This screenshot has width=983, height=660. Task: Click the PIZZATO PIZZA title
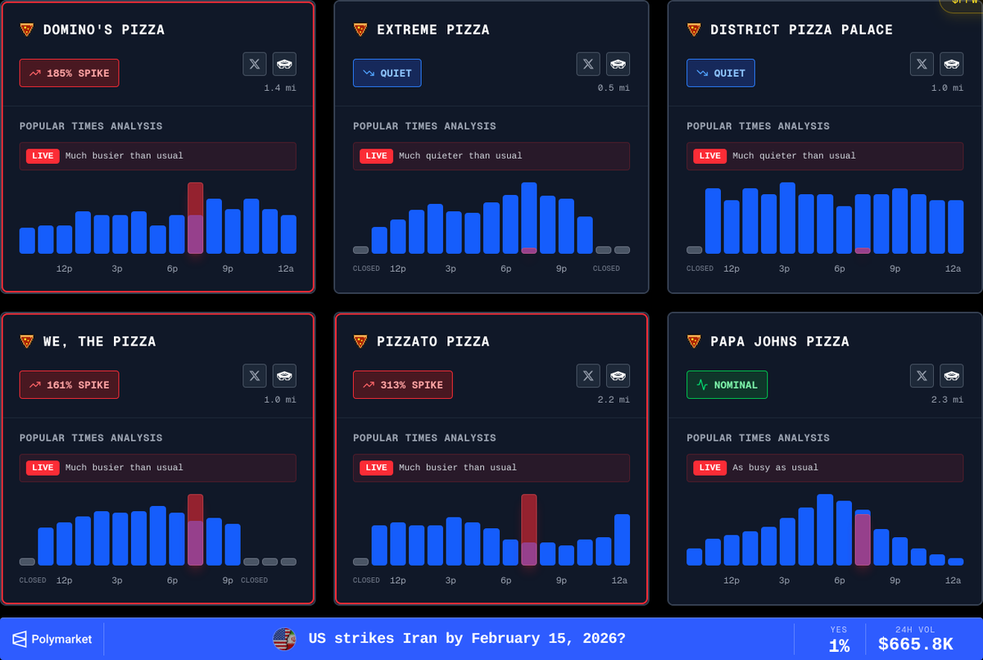click(x=433, y=341)
